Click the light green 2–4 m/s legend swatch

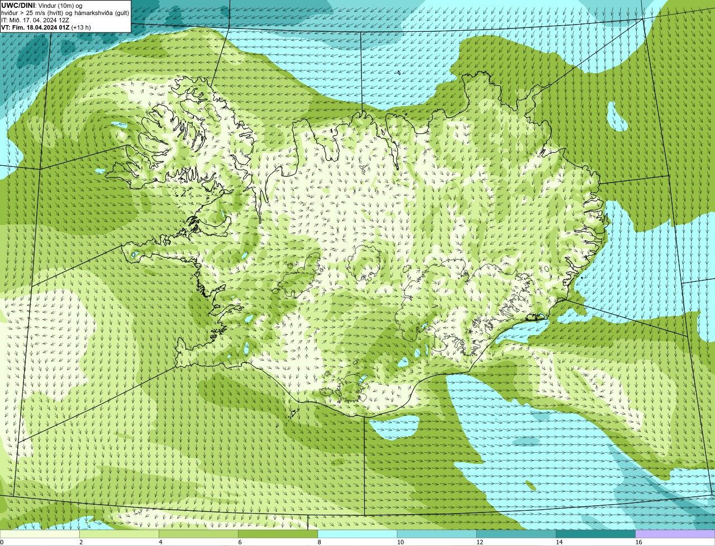[119, 534]
